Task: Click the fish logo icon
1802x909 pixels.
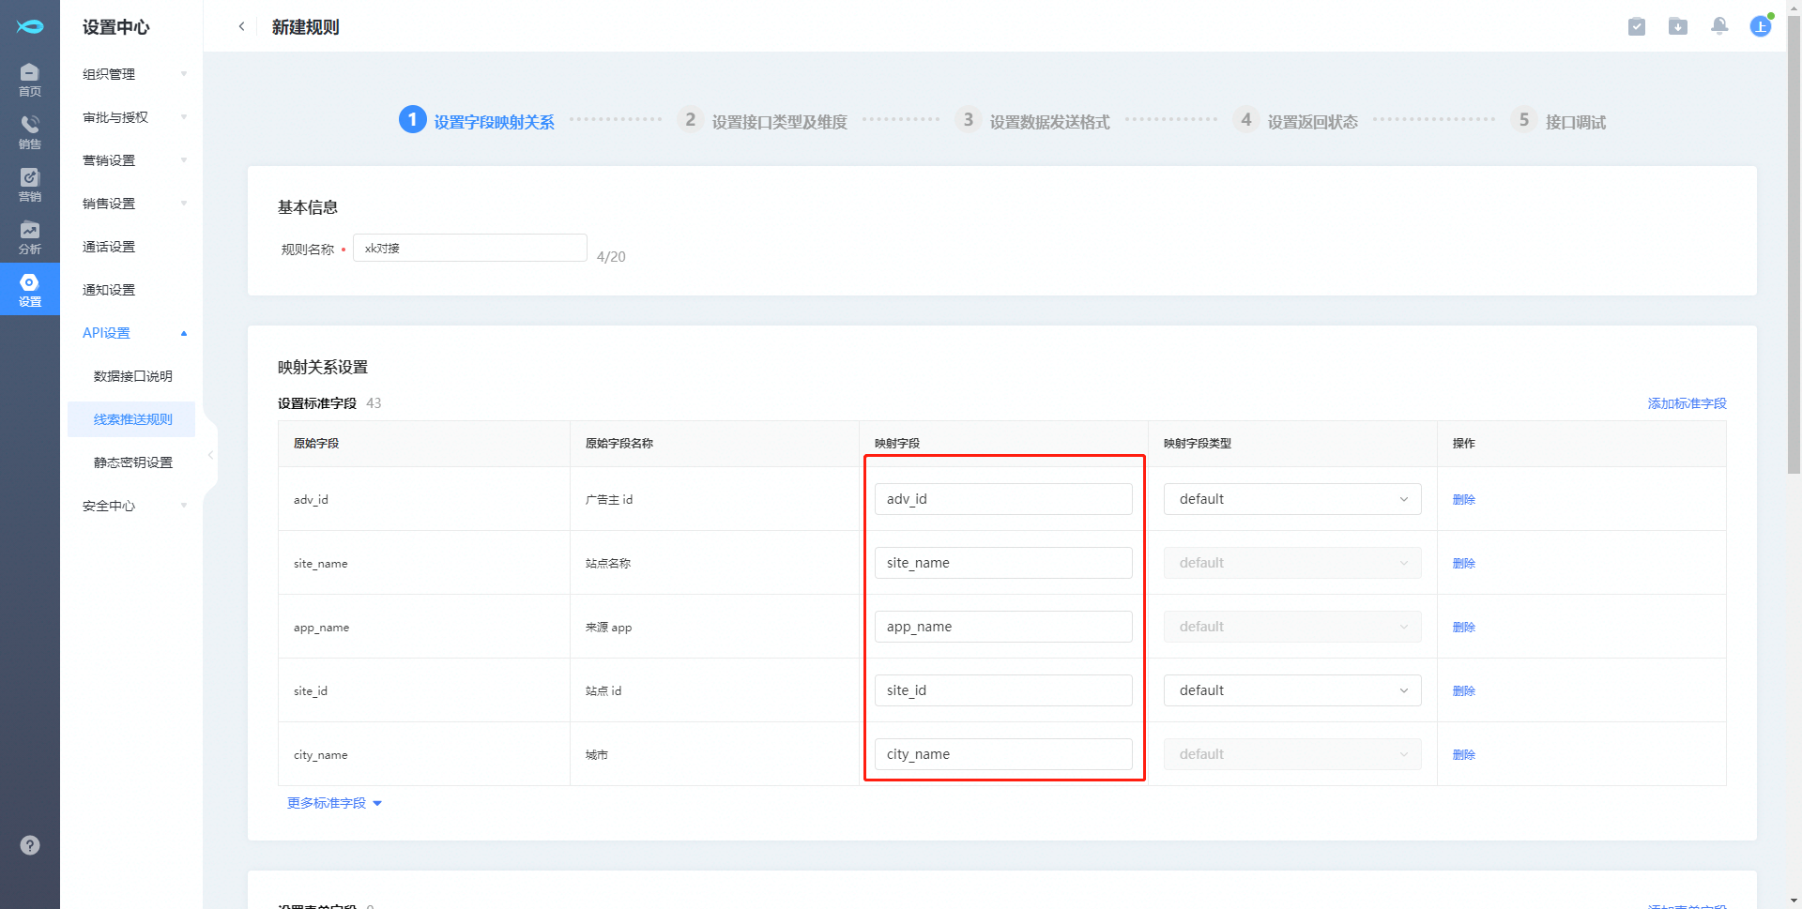Action: (30, 25)
